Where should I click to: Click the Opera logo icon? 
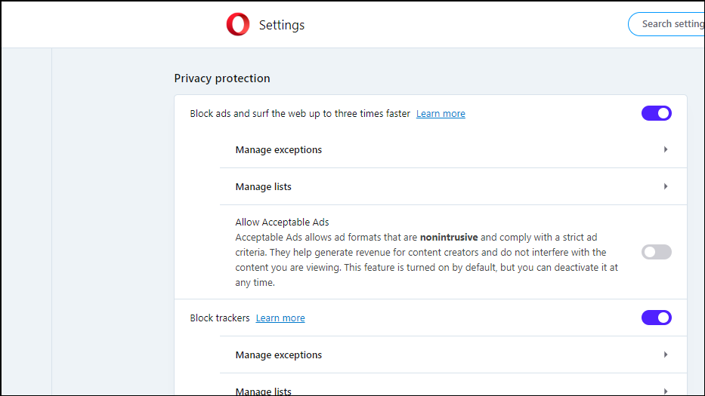237,25
